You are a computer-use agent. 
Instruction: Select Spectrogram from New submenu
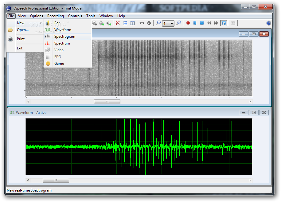68,37
